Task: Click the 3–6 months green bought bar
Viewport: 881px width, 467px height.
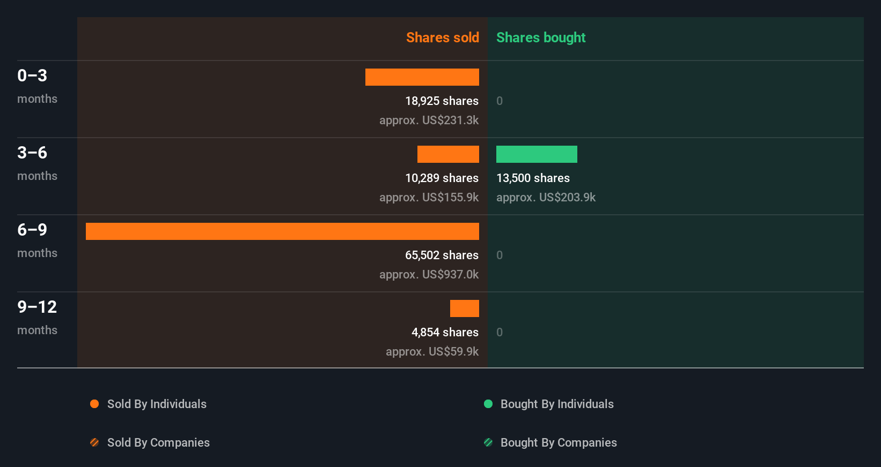Action: (x=537, y=154)
